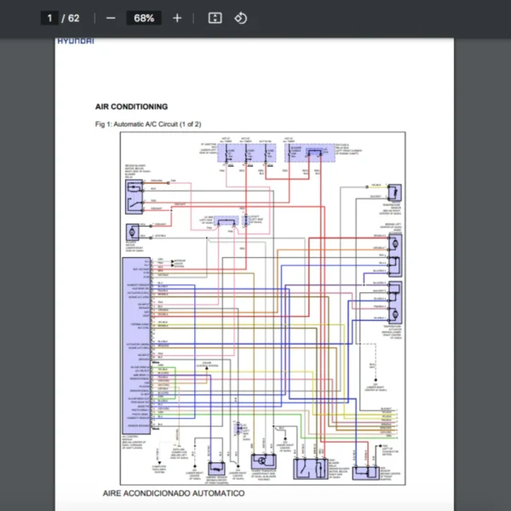511x511 pixels.
Task: Click the small purple relay in diagram center
Action: click(227, 221)
